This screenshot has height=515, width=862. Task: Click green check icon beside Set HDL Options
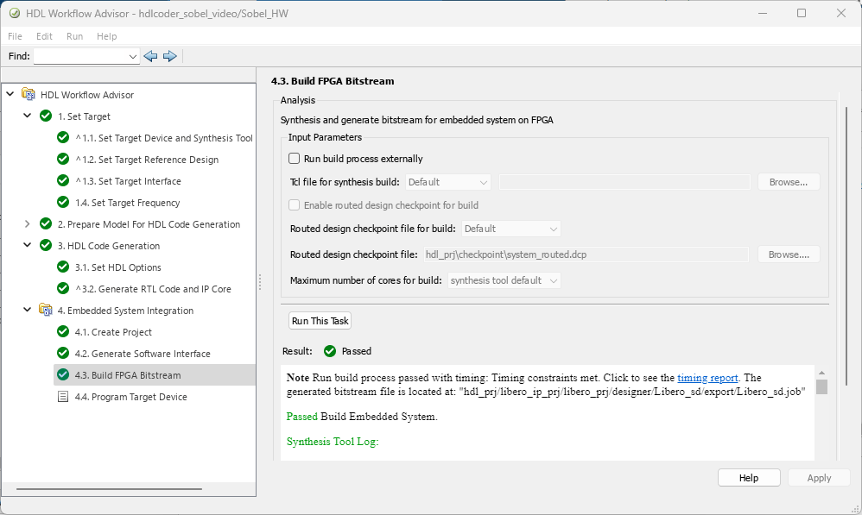click(62, 267)
